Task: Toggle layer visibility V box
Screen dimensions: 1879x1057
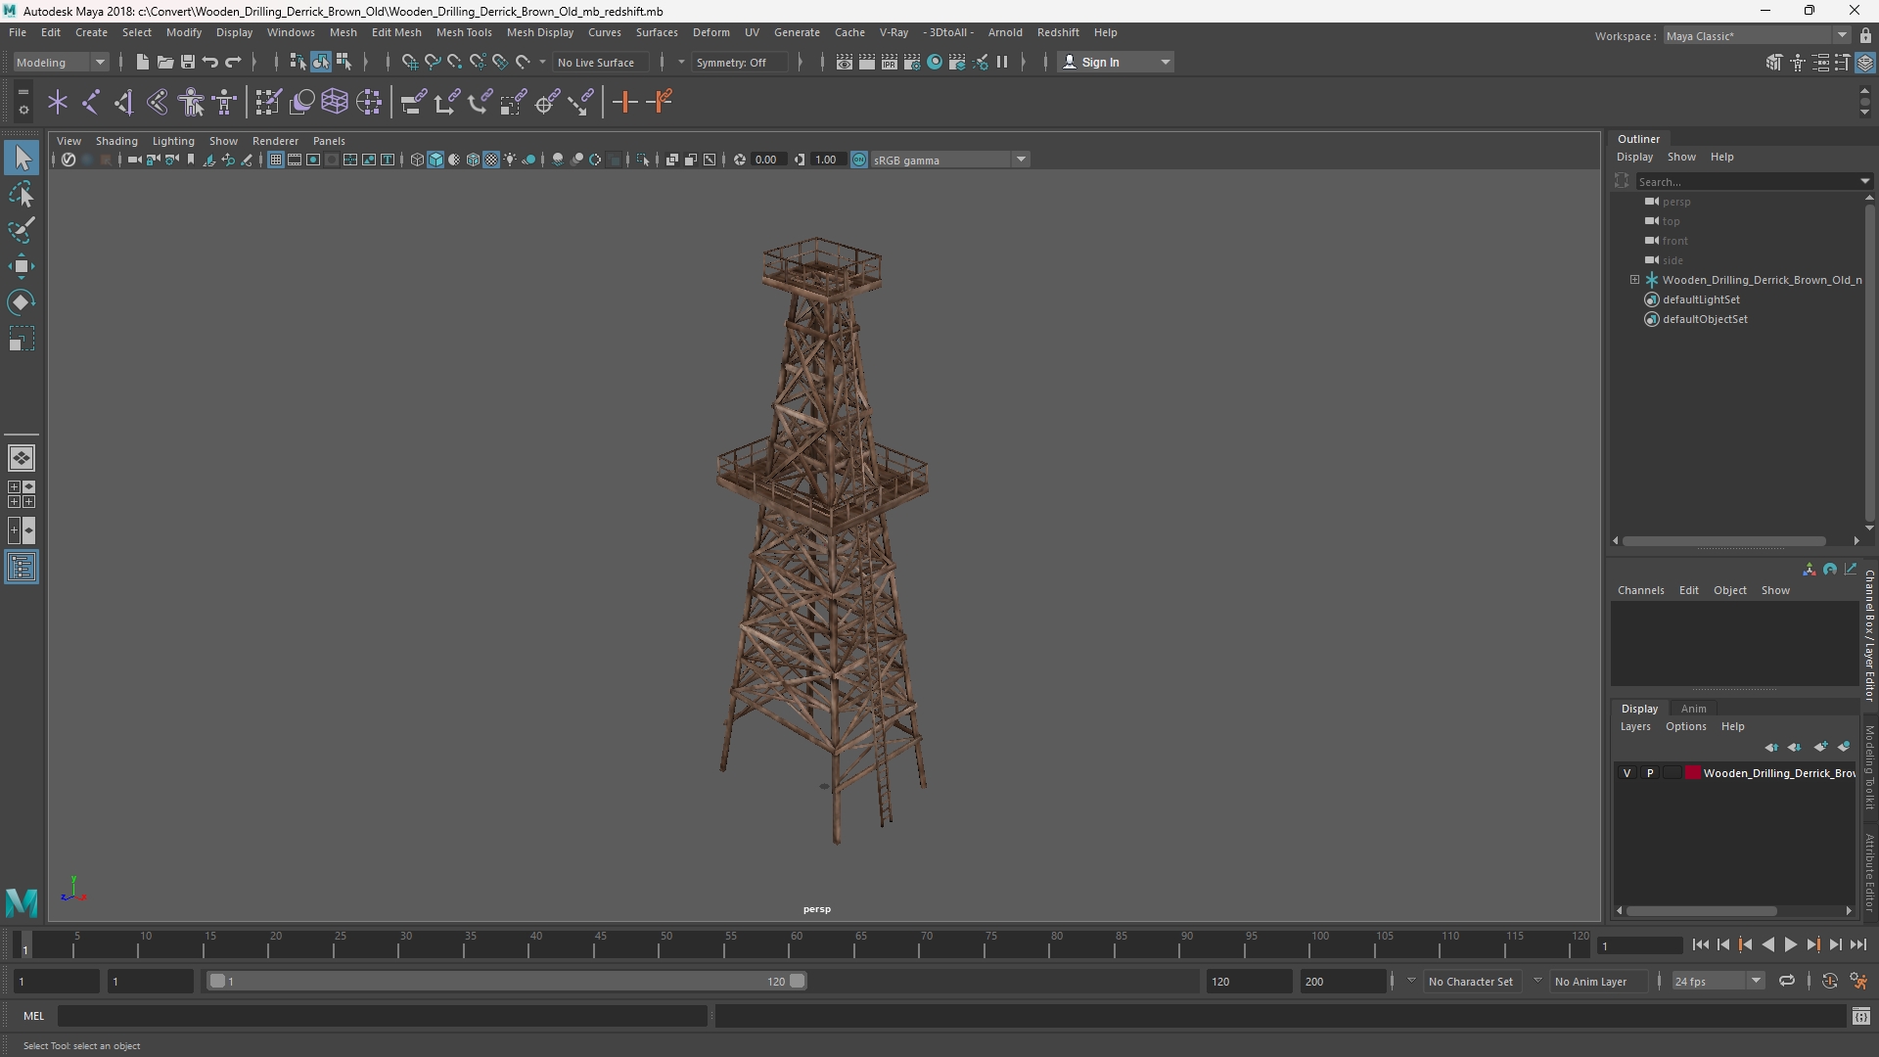Action: pyautogui.click(x=1627, y=773)
